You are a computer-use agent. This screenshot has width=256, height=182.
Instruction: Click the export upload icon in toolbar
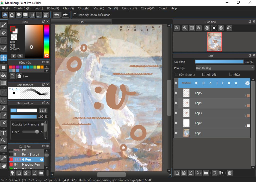[12, 15]
